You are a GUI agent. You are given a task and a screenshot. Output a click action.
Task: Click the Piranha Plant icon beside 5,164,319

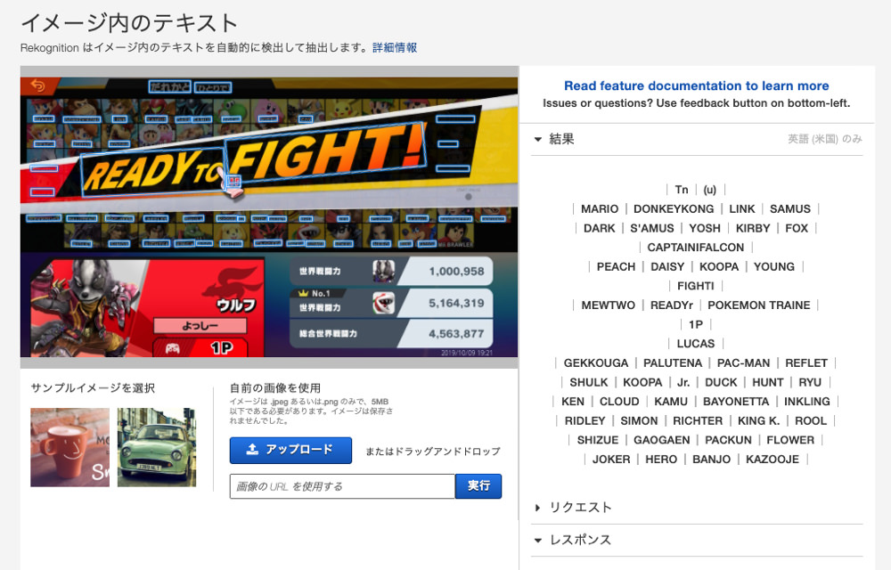pyautogui.click(x=384, y=304)
